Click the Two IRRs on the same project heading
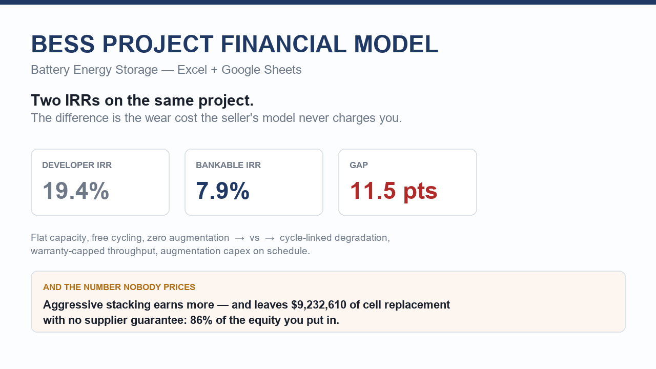656x369 pixels. point(142,100)
